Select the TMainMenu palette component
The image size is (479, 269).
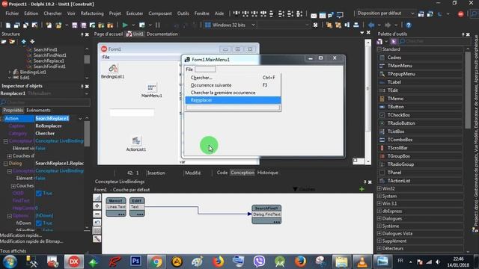tap(400, 66)
